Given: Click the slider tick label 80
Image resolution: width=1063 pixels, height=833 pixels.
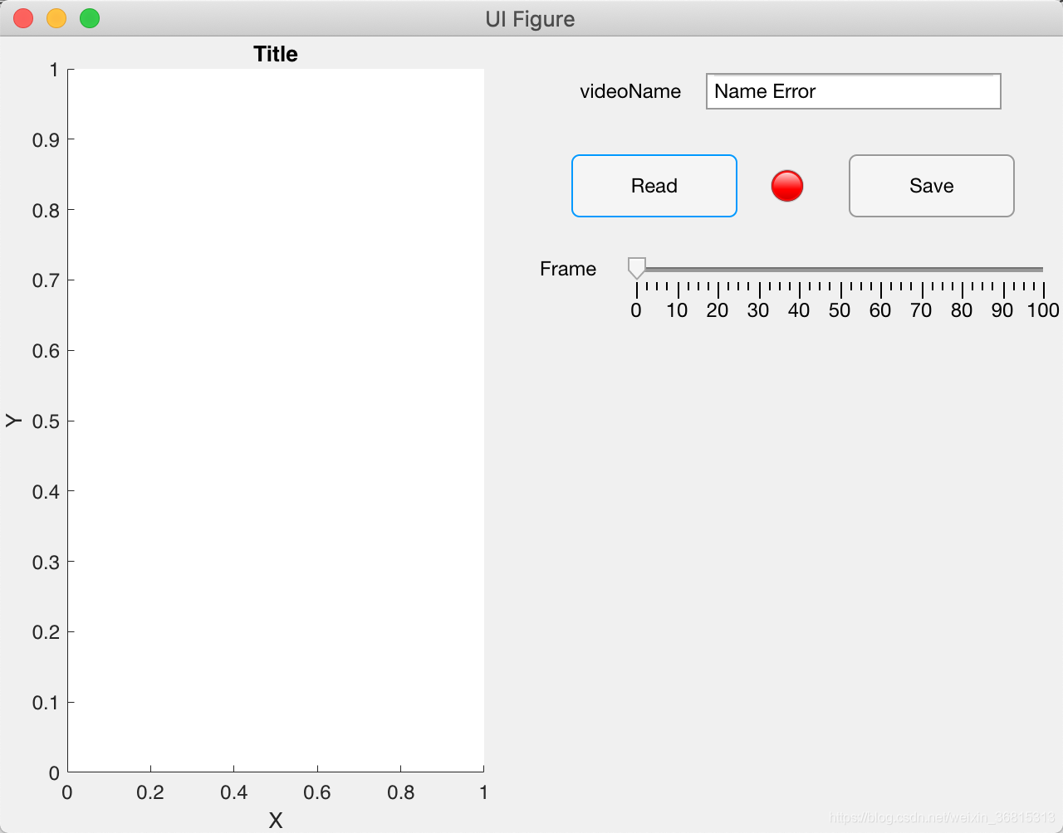Looking at the screenshot, I should point(962,310).
